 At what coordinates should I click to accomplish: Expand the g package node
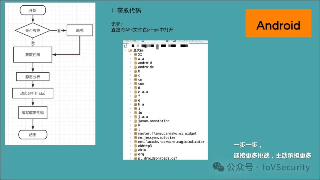pyautogui.click(x=130, y=100)
